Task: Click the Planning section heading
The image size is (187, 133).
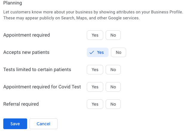Action: [x=13, y=3]
